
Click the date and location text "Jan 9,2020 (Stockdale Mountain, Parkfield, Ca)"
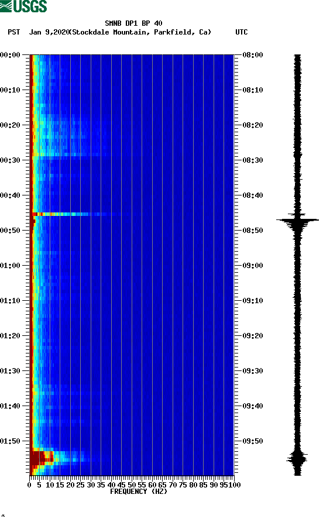(120, 32)
